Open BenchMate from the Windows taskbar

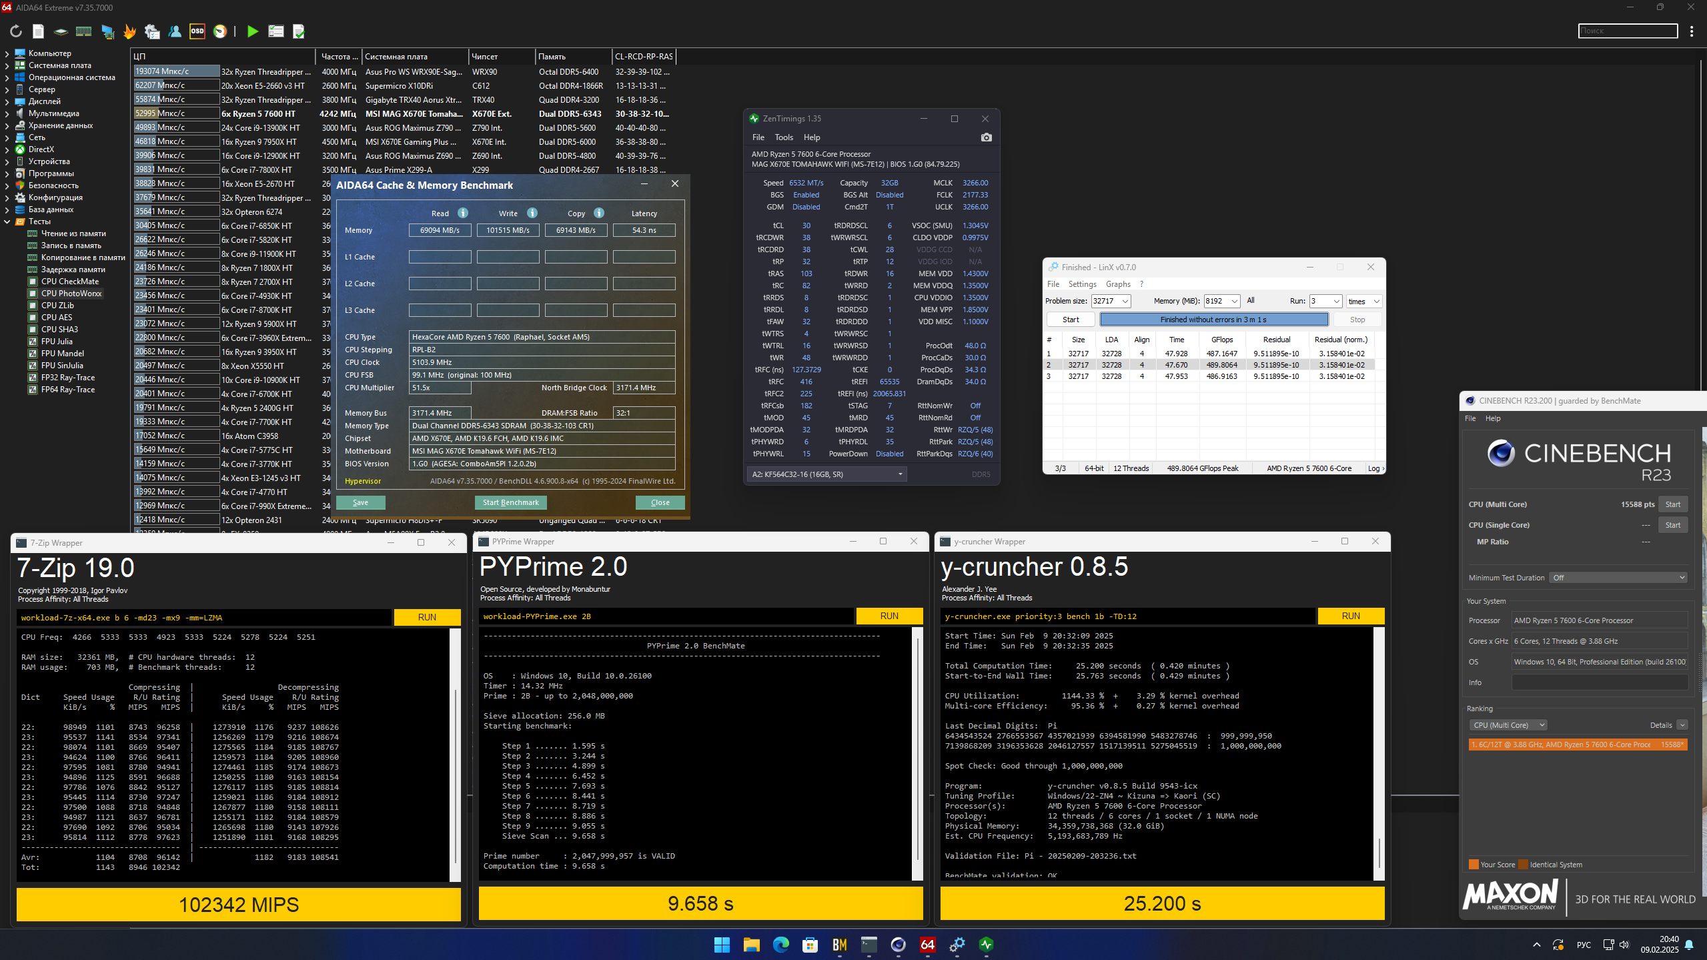click(839, 945)
